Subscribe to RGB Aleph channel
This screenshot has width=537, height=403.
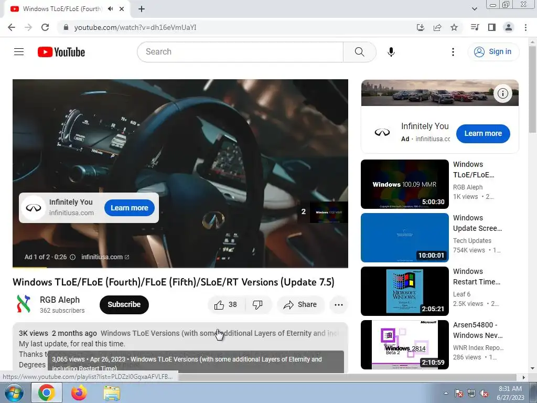click(124, 304)
